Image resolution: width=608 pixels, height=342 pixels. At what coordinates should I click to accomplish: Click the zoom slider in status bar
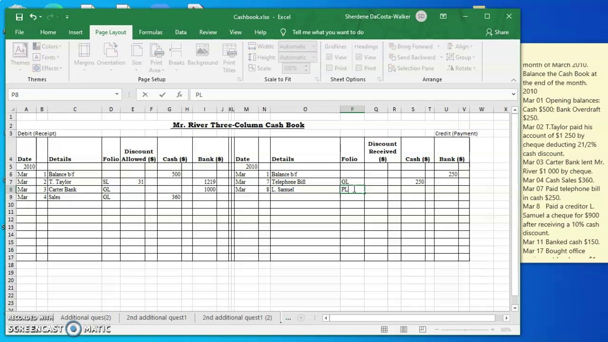pos(465,329)
